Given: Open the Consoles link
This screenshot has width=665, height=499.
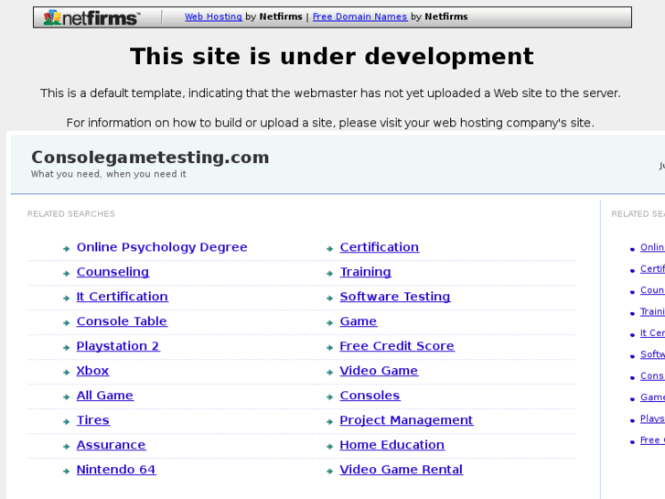Looking at the screenshot, I should [x=370, y=396].
